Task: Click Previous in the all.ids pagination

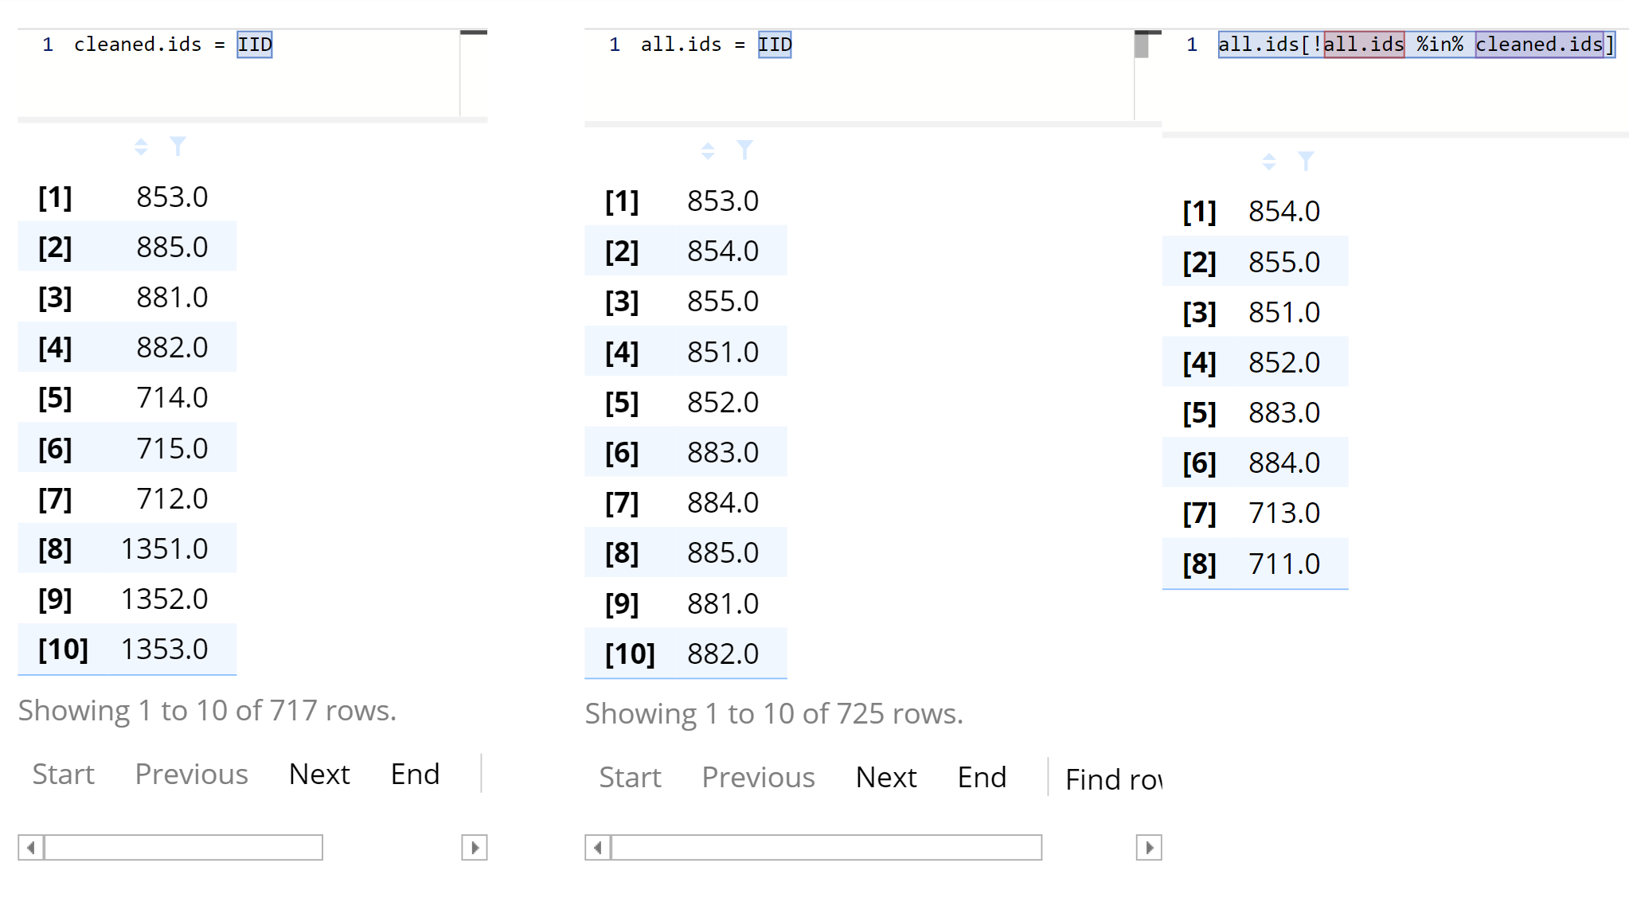Action: [758, 777]
